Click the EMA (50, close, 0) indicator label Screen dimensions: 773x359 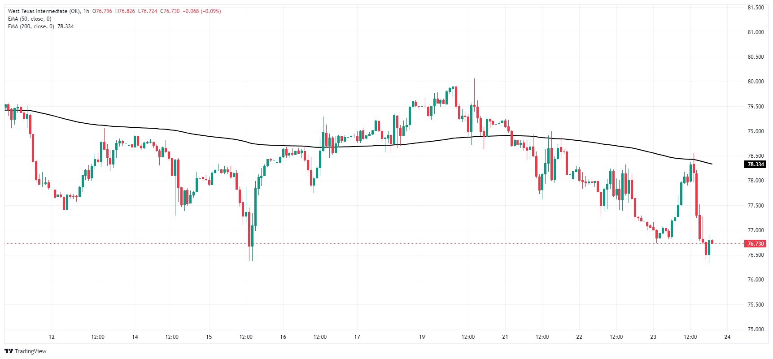point(30,19)
